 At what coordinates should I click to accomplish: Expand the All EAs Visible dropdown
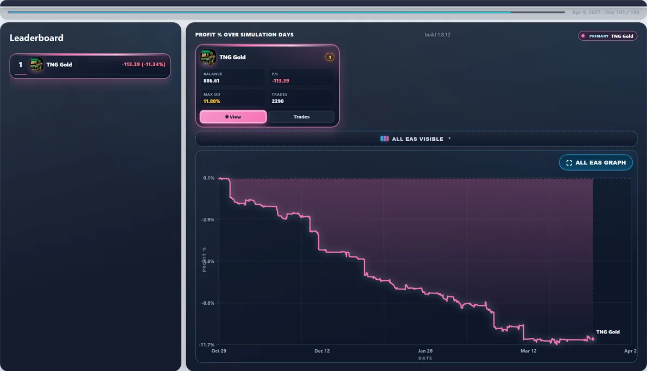[416, 139]
